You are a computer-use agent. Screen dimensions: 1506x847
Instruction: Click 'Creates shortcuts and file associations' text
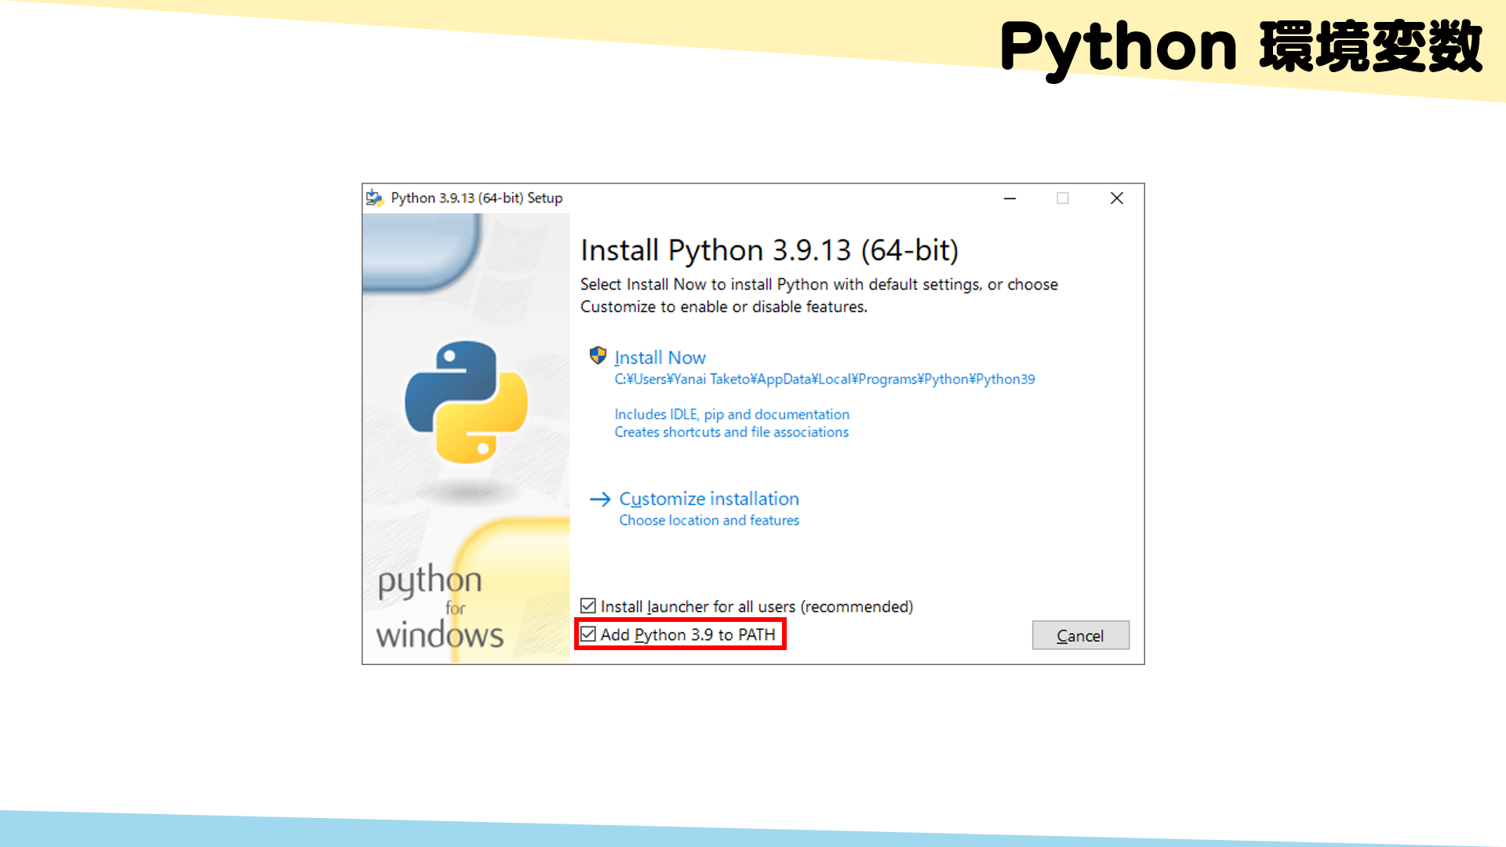[732, 432]
